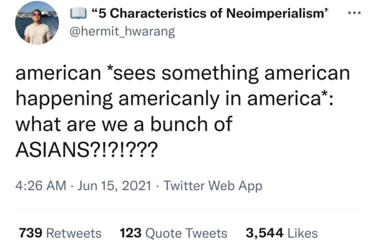Click the 4:26 AM timestamp
Screen dimensions: 378x245
click(41, 186)
